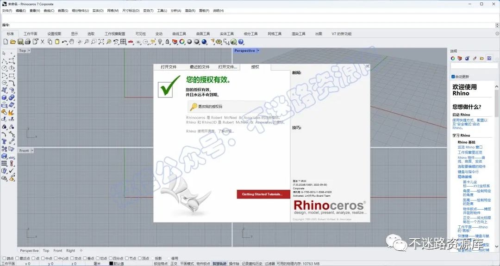
Task: Select the Box solid tool in the left sidebar
Action: pos(4,98)
